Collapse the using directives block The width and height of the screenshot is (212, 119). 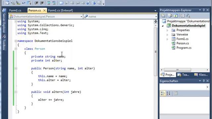(16, 21)
